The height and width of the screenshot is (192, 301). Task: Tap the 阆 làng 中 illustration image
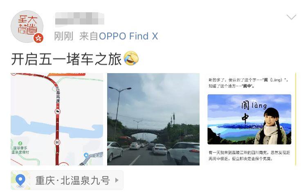(249, 119)
